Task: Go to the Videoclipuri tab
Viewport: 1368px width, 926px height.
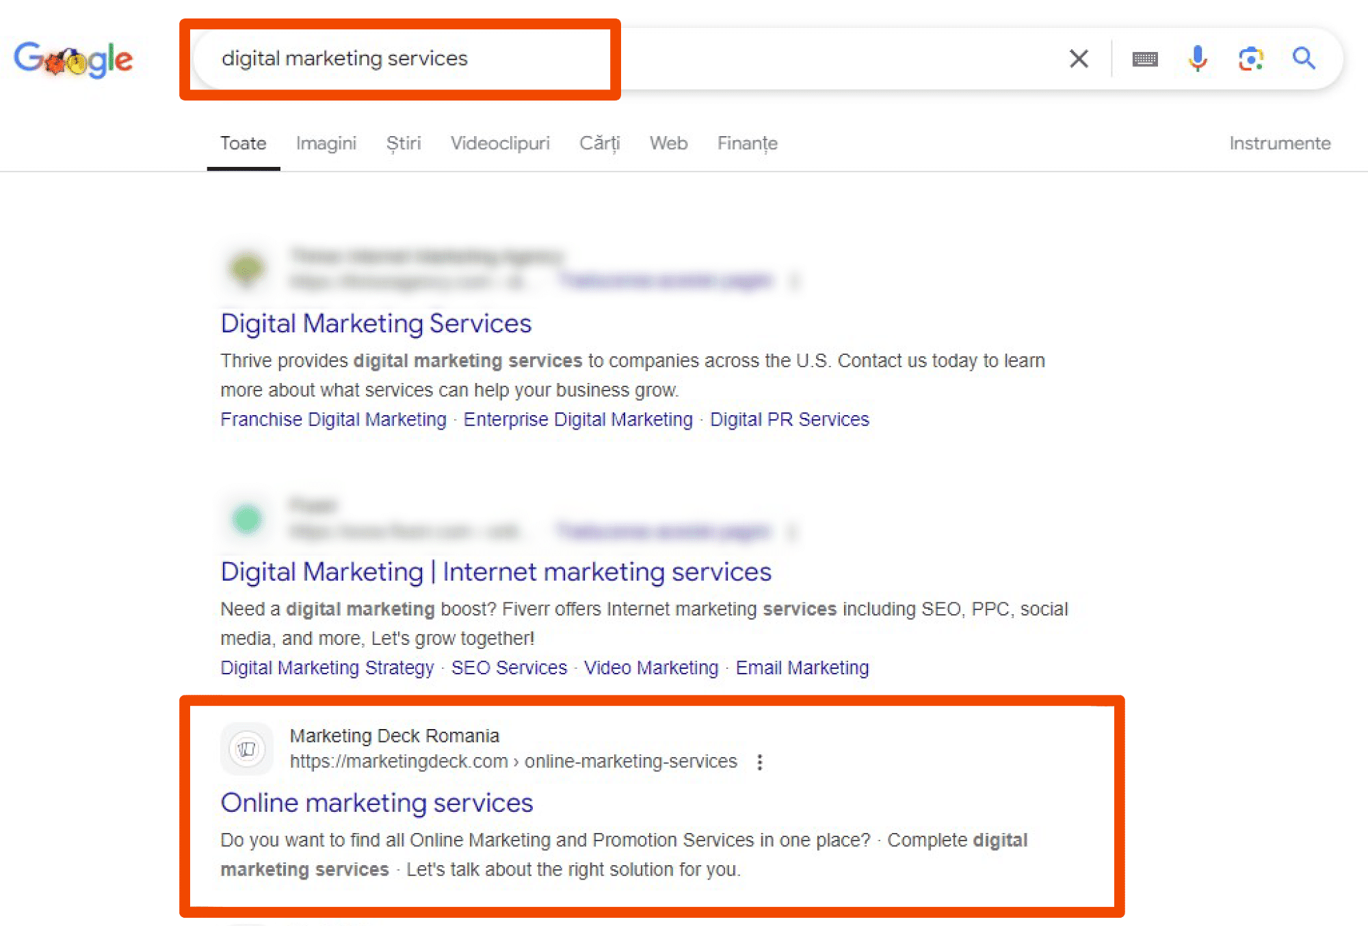Action: (500, 143)
